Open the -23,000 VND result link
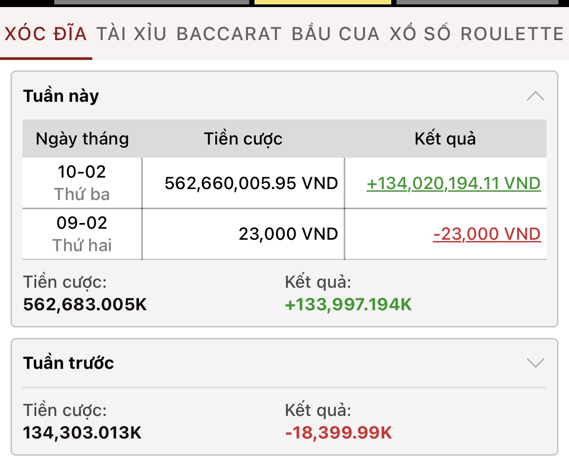Screen dimensions: 569x468 [x=487, y=234]
